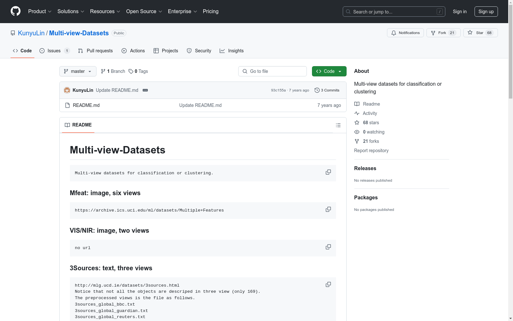Open the green Code dropdown
This screenshot has width=513, height=321.
click(x=329, y=71)
